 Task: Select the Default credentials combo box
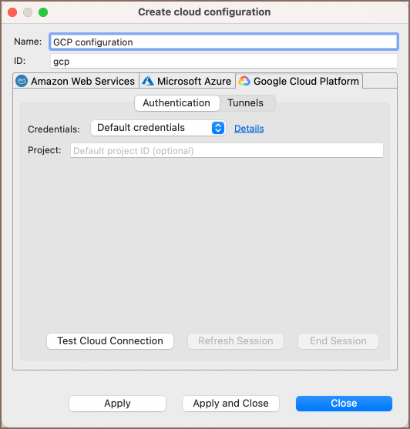[x=158, y=128]
